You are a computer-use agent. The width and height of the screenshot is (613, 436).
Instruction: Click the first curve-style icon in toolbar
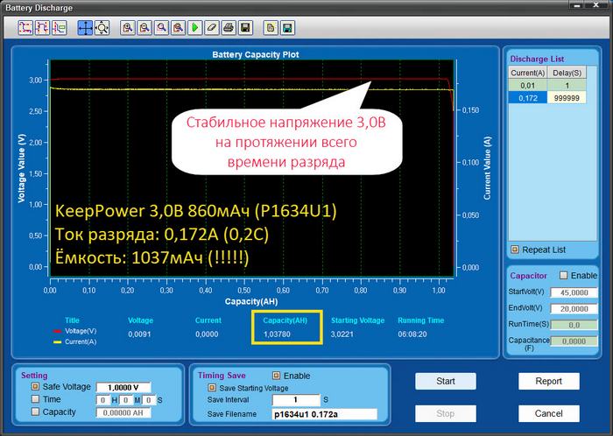click(25, 28)
